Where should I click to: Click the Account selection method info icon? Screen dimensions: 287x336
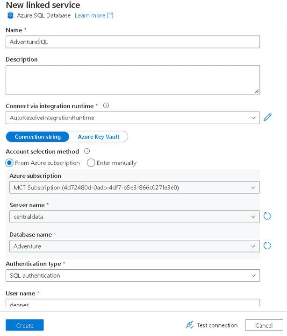87,151
